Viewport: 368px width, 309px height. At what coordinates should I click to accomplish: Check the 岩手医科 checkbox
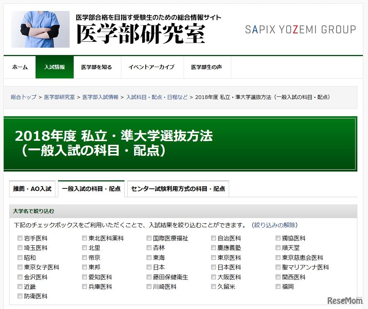(20, 238)
